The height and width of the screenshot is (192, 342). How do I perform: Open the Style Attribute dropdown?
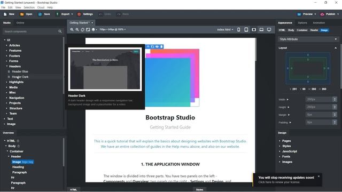(x=308, y=39)
